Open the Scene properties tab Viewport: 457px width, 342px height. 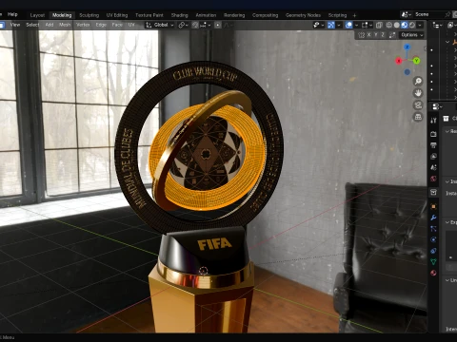click(x=433, y=167)
